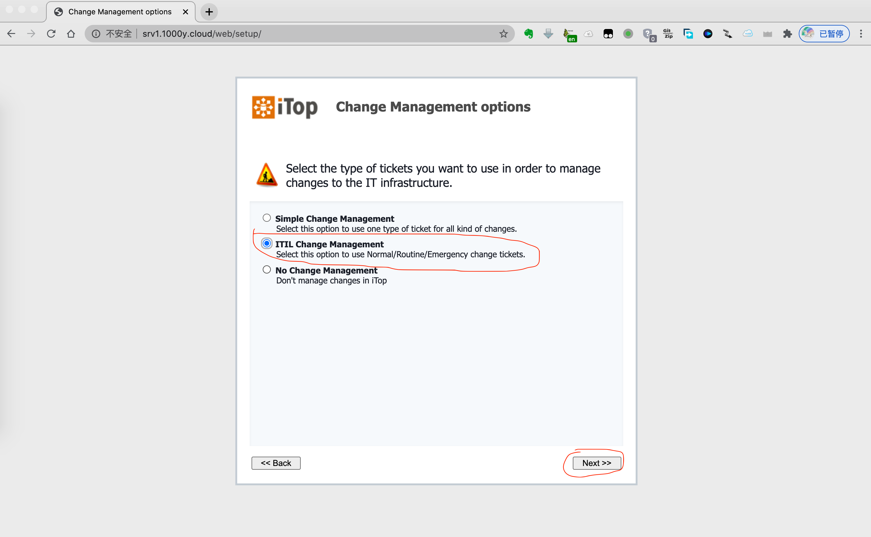The image size is (871, 537).
Task: Click the site info not-secure icon
Action: pyautogui.click(x=96, y=34)
